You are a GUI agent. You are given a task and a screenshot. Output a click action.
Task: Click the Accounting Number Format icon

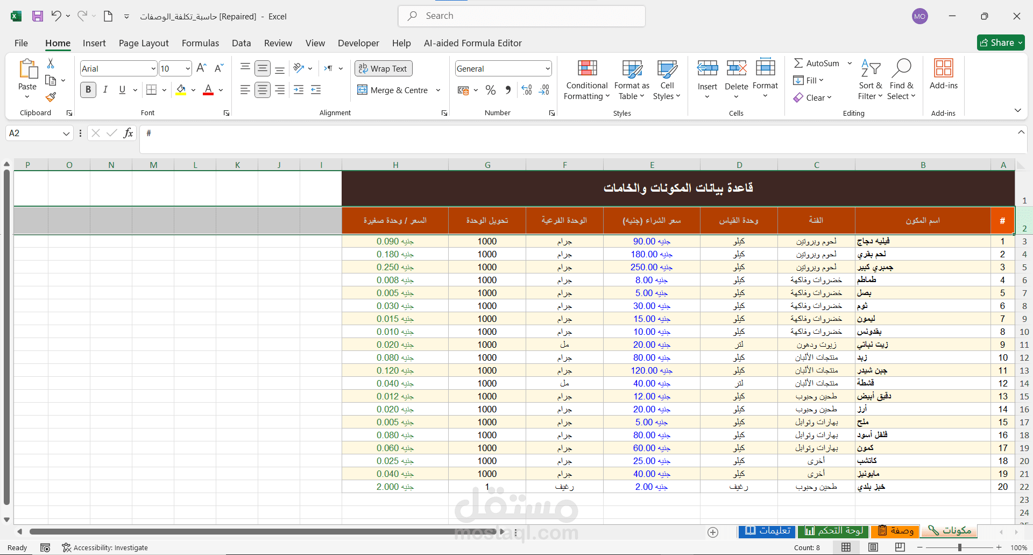click(x=463, y=90)
